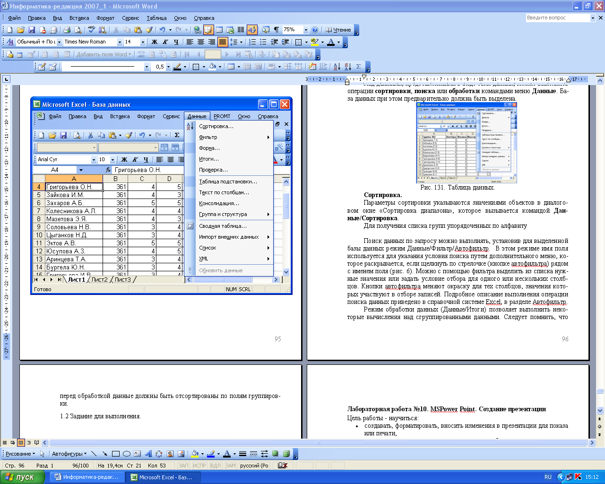Click the Numbering list icon
This screenshot has width=605, height=484.
pyautogui.click(x=252, y=42)
